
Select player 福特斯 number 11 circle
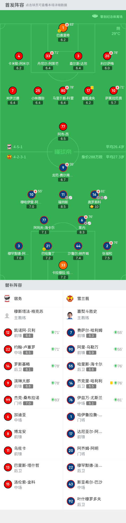click(63, 194)
